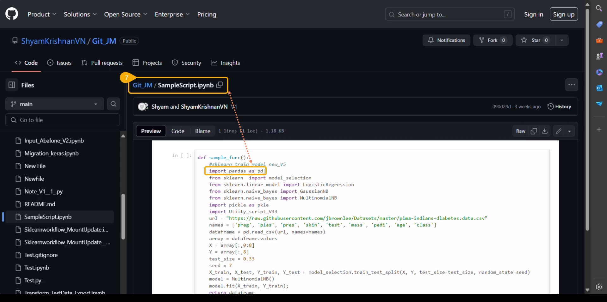Click the Sign up button
Image resolution: width=607 pixels, height=302 pixels.
(x=564, y=15)
